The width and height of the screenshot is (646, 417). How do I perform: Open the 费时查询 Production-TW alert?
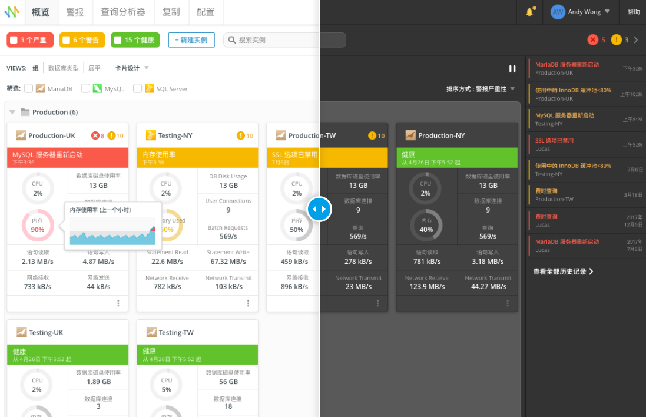tap(588, 195)
